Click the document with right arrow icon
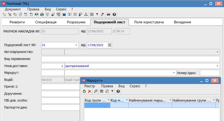The height and width of the screenshot is (121, 224). [x=31, y=15]
